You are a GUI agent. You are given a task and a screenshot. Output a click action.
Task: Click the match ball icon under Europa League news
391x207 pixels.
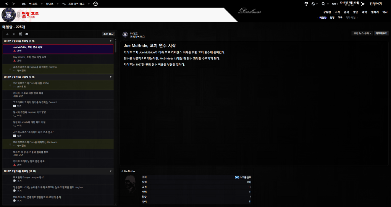15,181
